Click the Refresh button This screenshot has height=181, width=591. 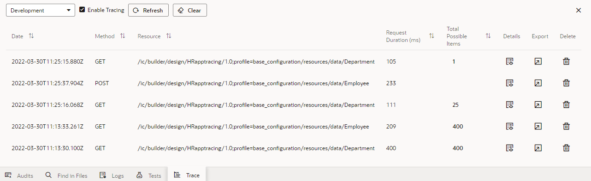[148, 10]
